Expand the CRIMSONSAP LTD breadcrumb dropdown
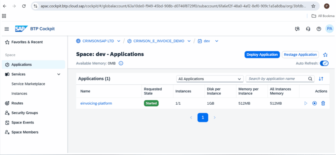Viewport: 336px width, 155px height. coord(119,41)
